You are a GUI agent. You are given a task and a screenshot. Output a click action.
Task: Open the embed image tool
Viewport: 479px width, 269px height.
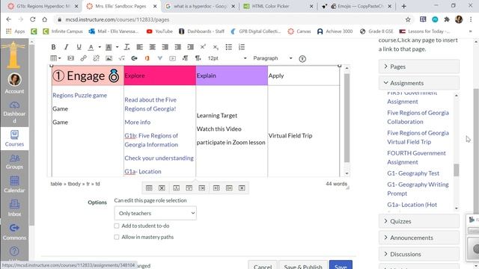coord(109,58)
